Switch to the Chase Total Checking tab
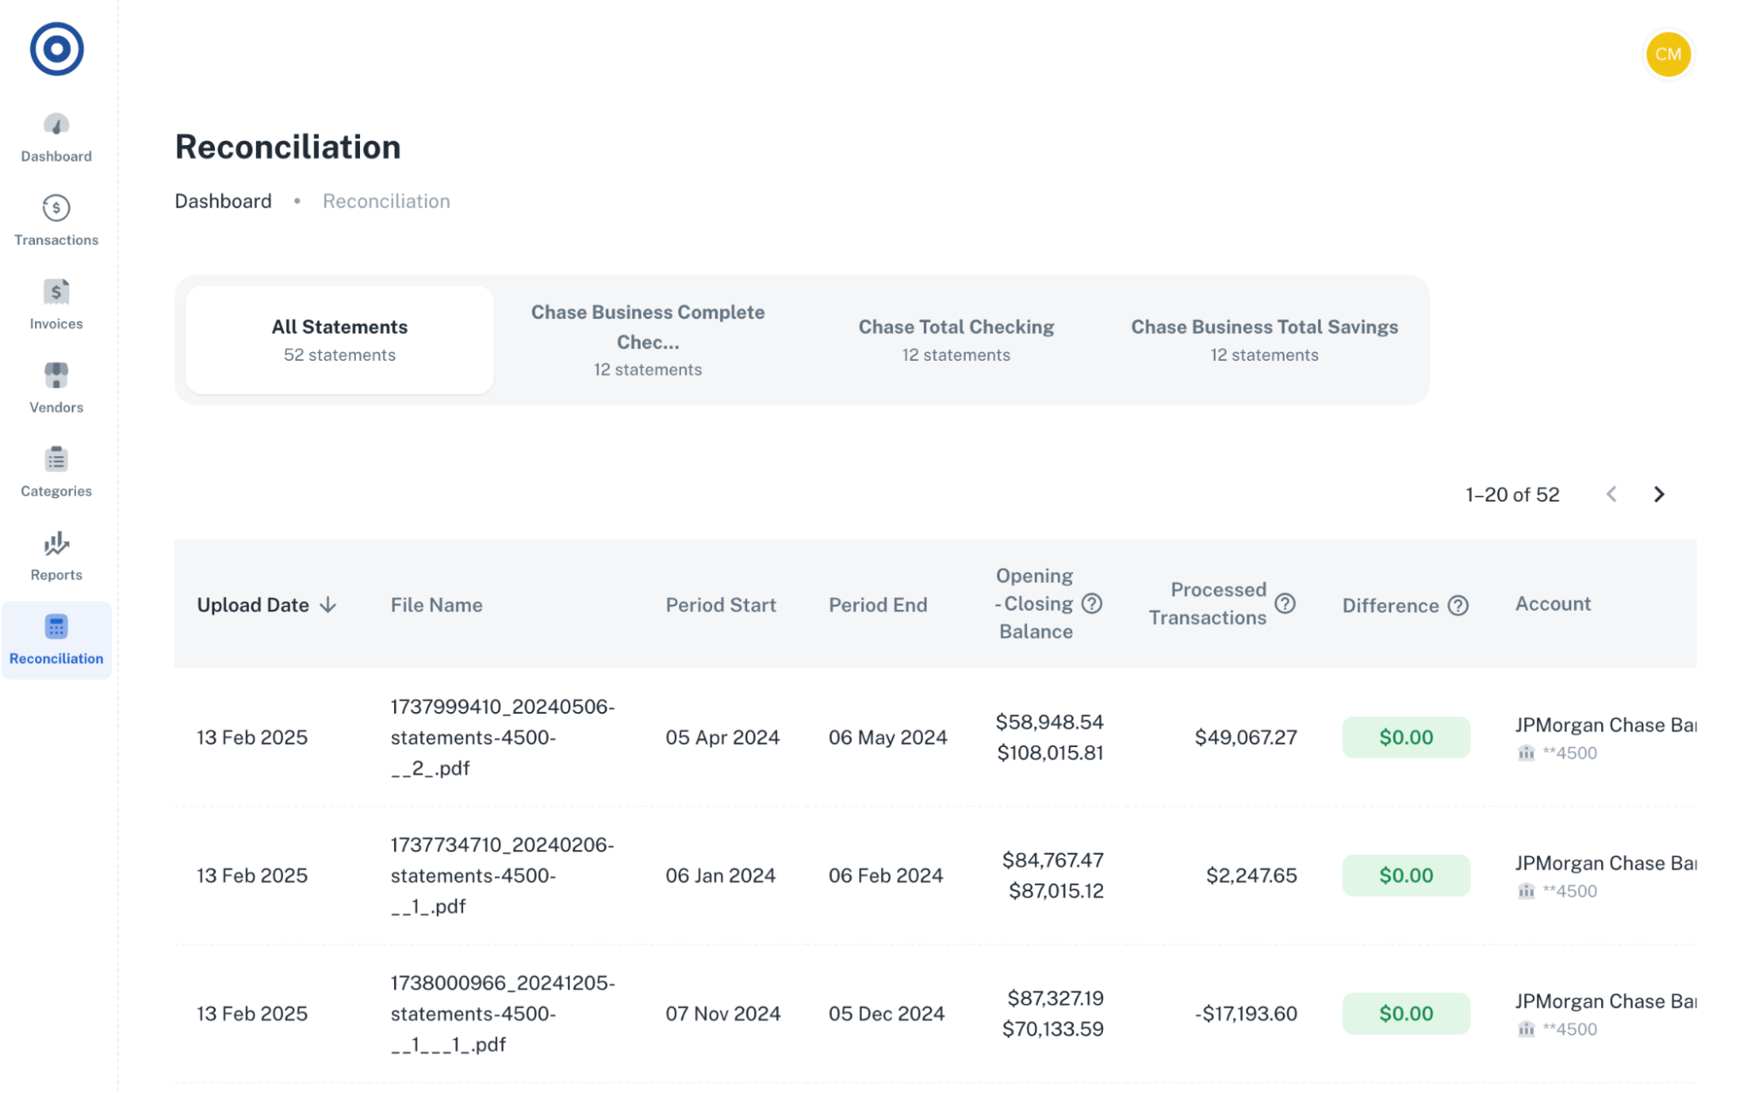This screenshot has width=1747, height=1094. (956, 340)
